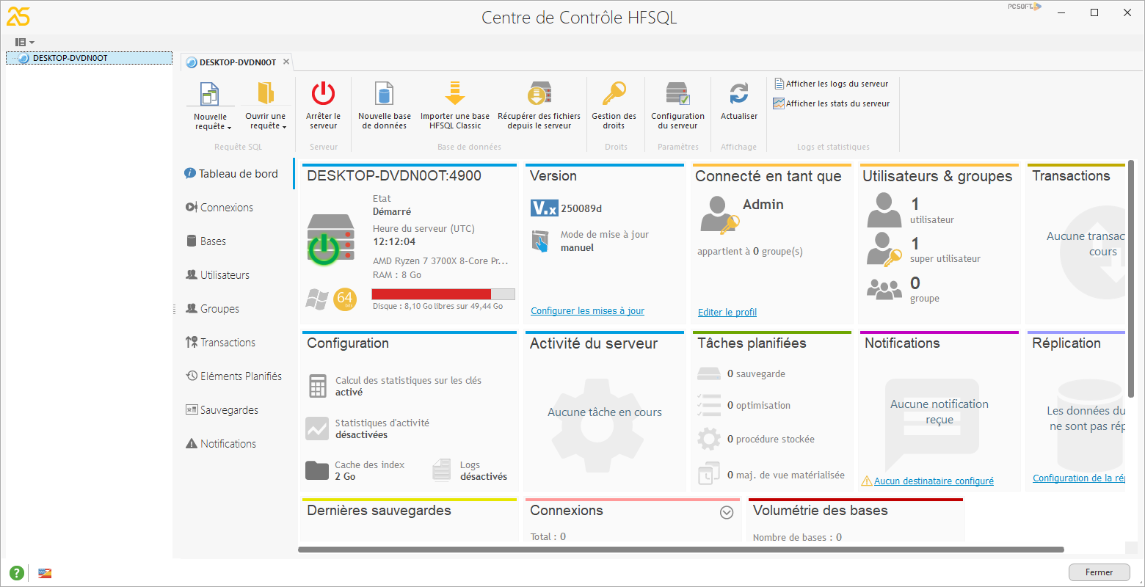Open Transactions in the sidebar
The width and height of the screenshot is (1145, 587).
221,343
